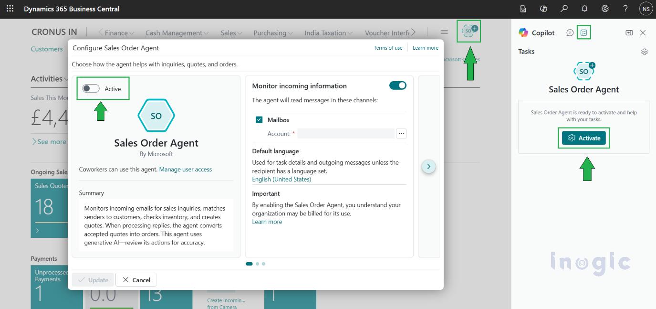
Task: Expand the Cash Management dropdown
Action: (177, 33)
